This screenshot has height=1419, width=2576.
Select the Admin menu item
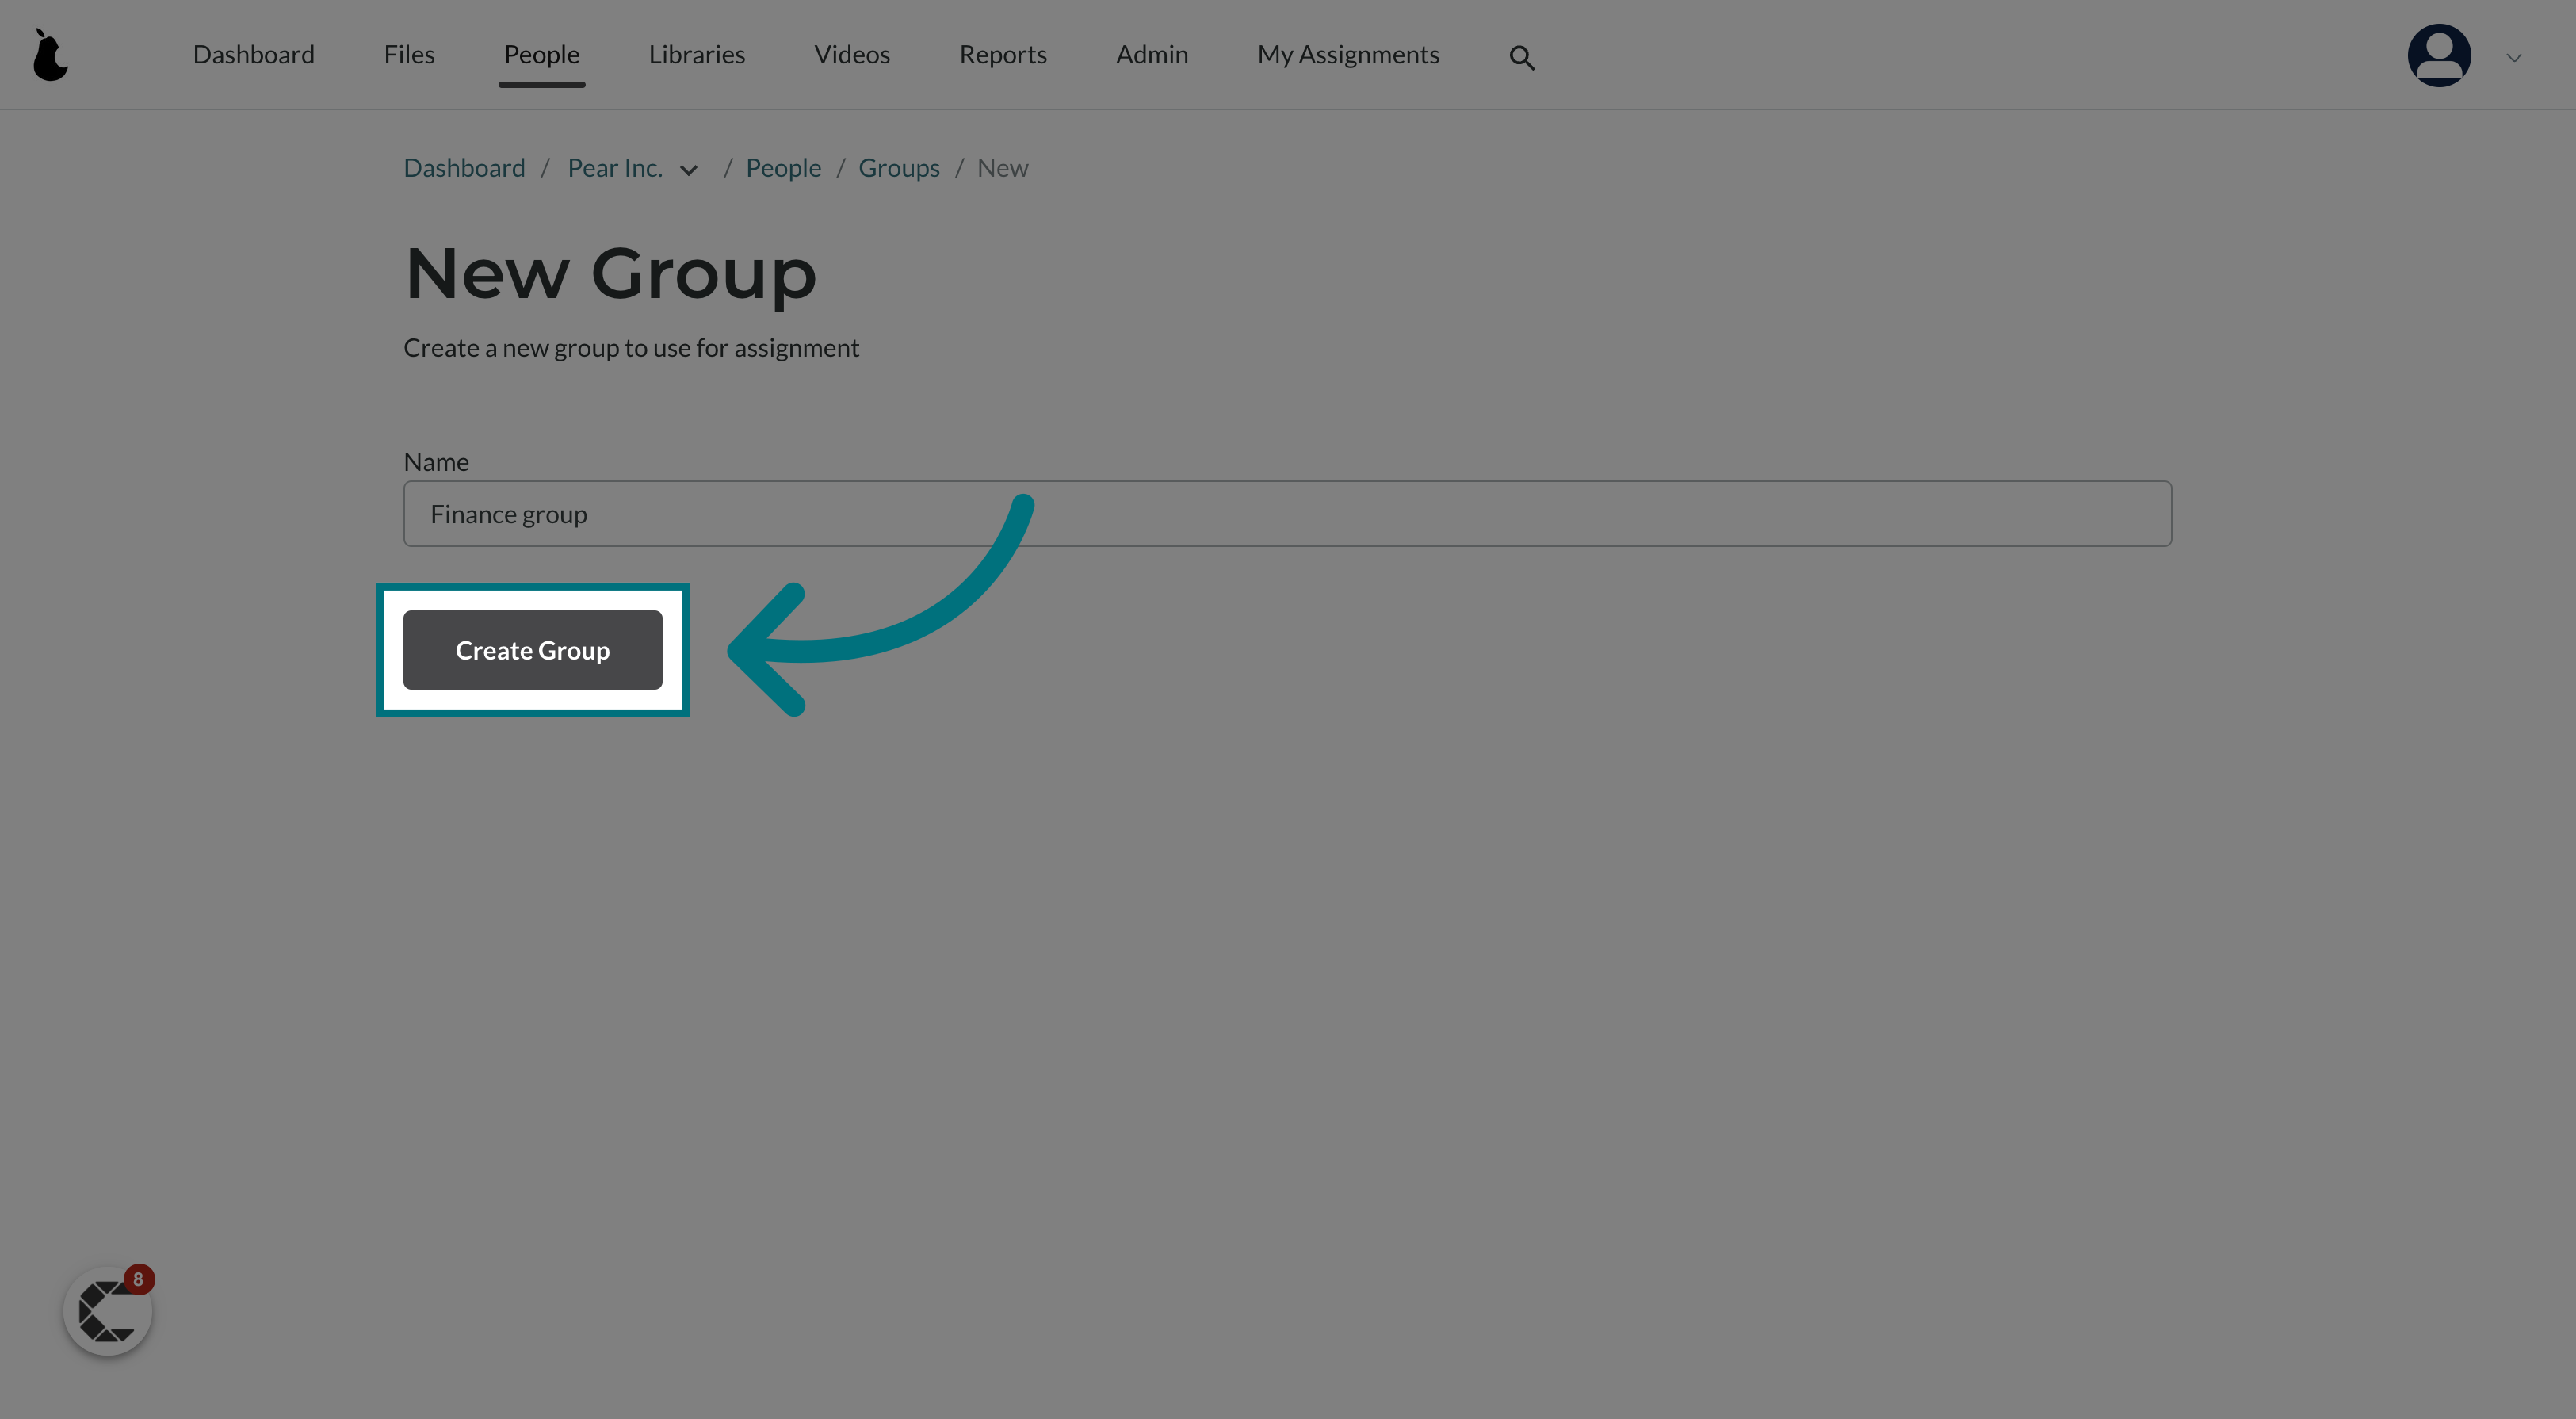click(x=1152, y=54)
